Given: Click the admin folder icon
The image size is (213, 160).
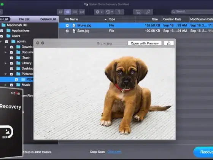Looking at the screenshot, I should (x=13, y=42).
